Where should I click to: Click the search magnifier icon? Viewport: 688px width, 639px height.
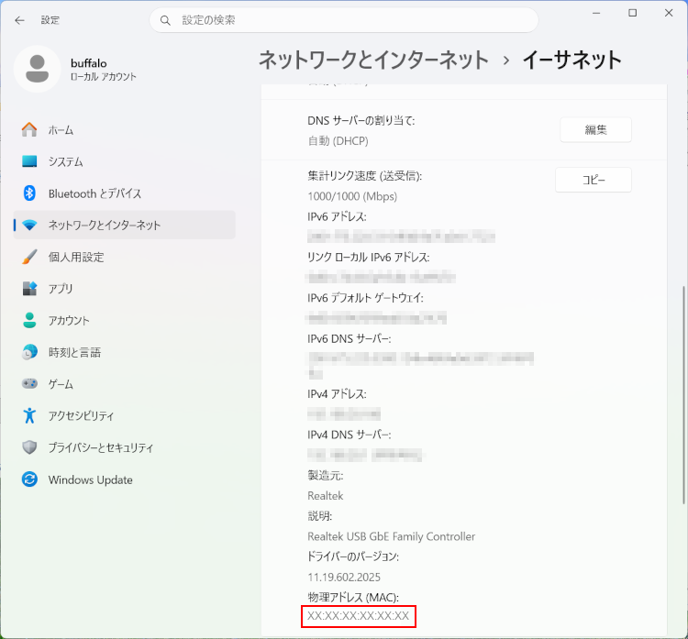[x=165, y=20]
